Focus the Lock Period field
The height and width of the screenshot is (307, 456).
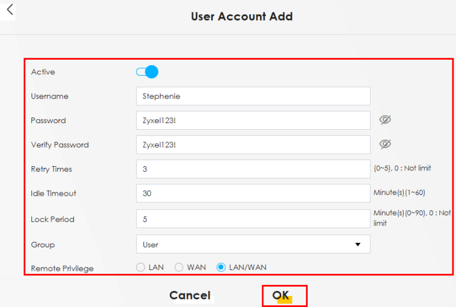pos(252,219)
